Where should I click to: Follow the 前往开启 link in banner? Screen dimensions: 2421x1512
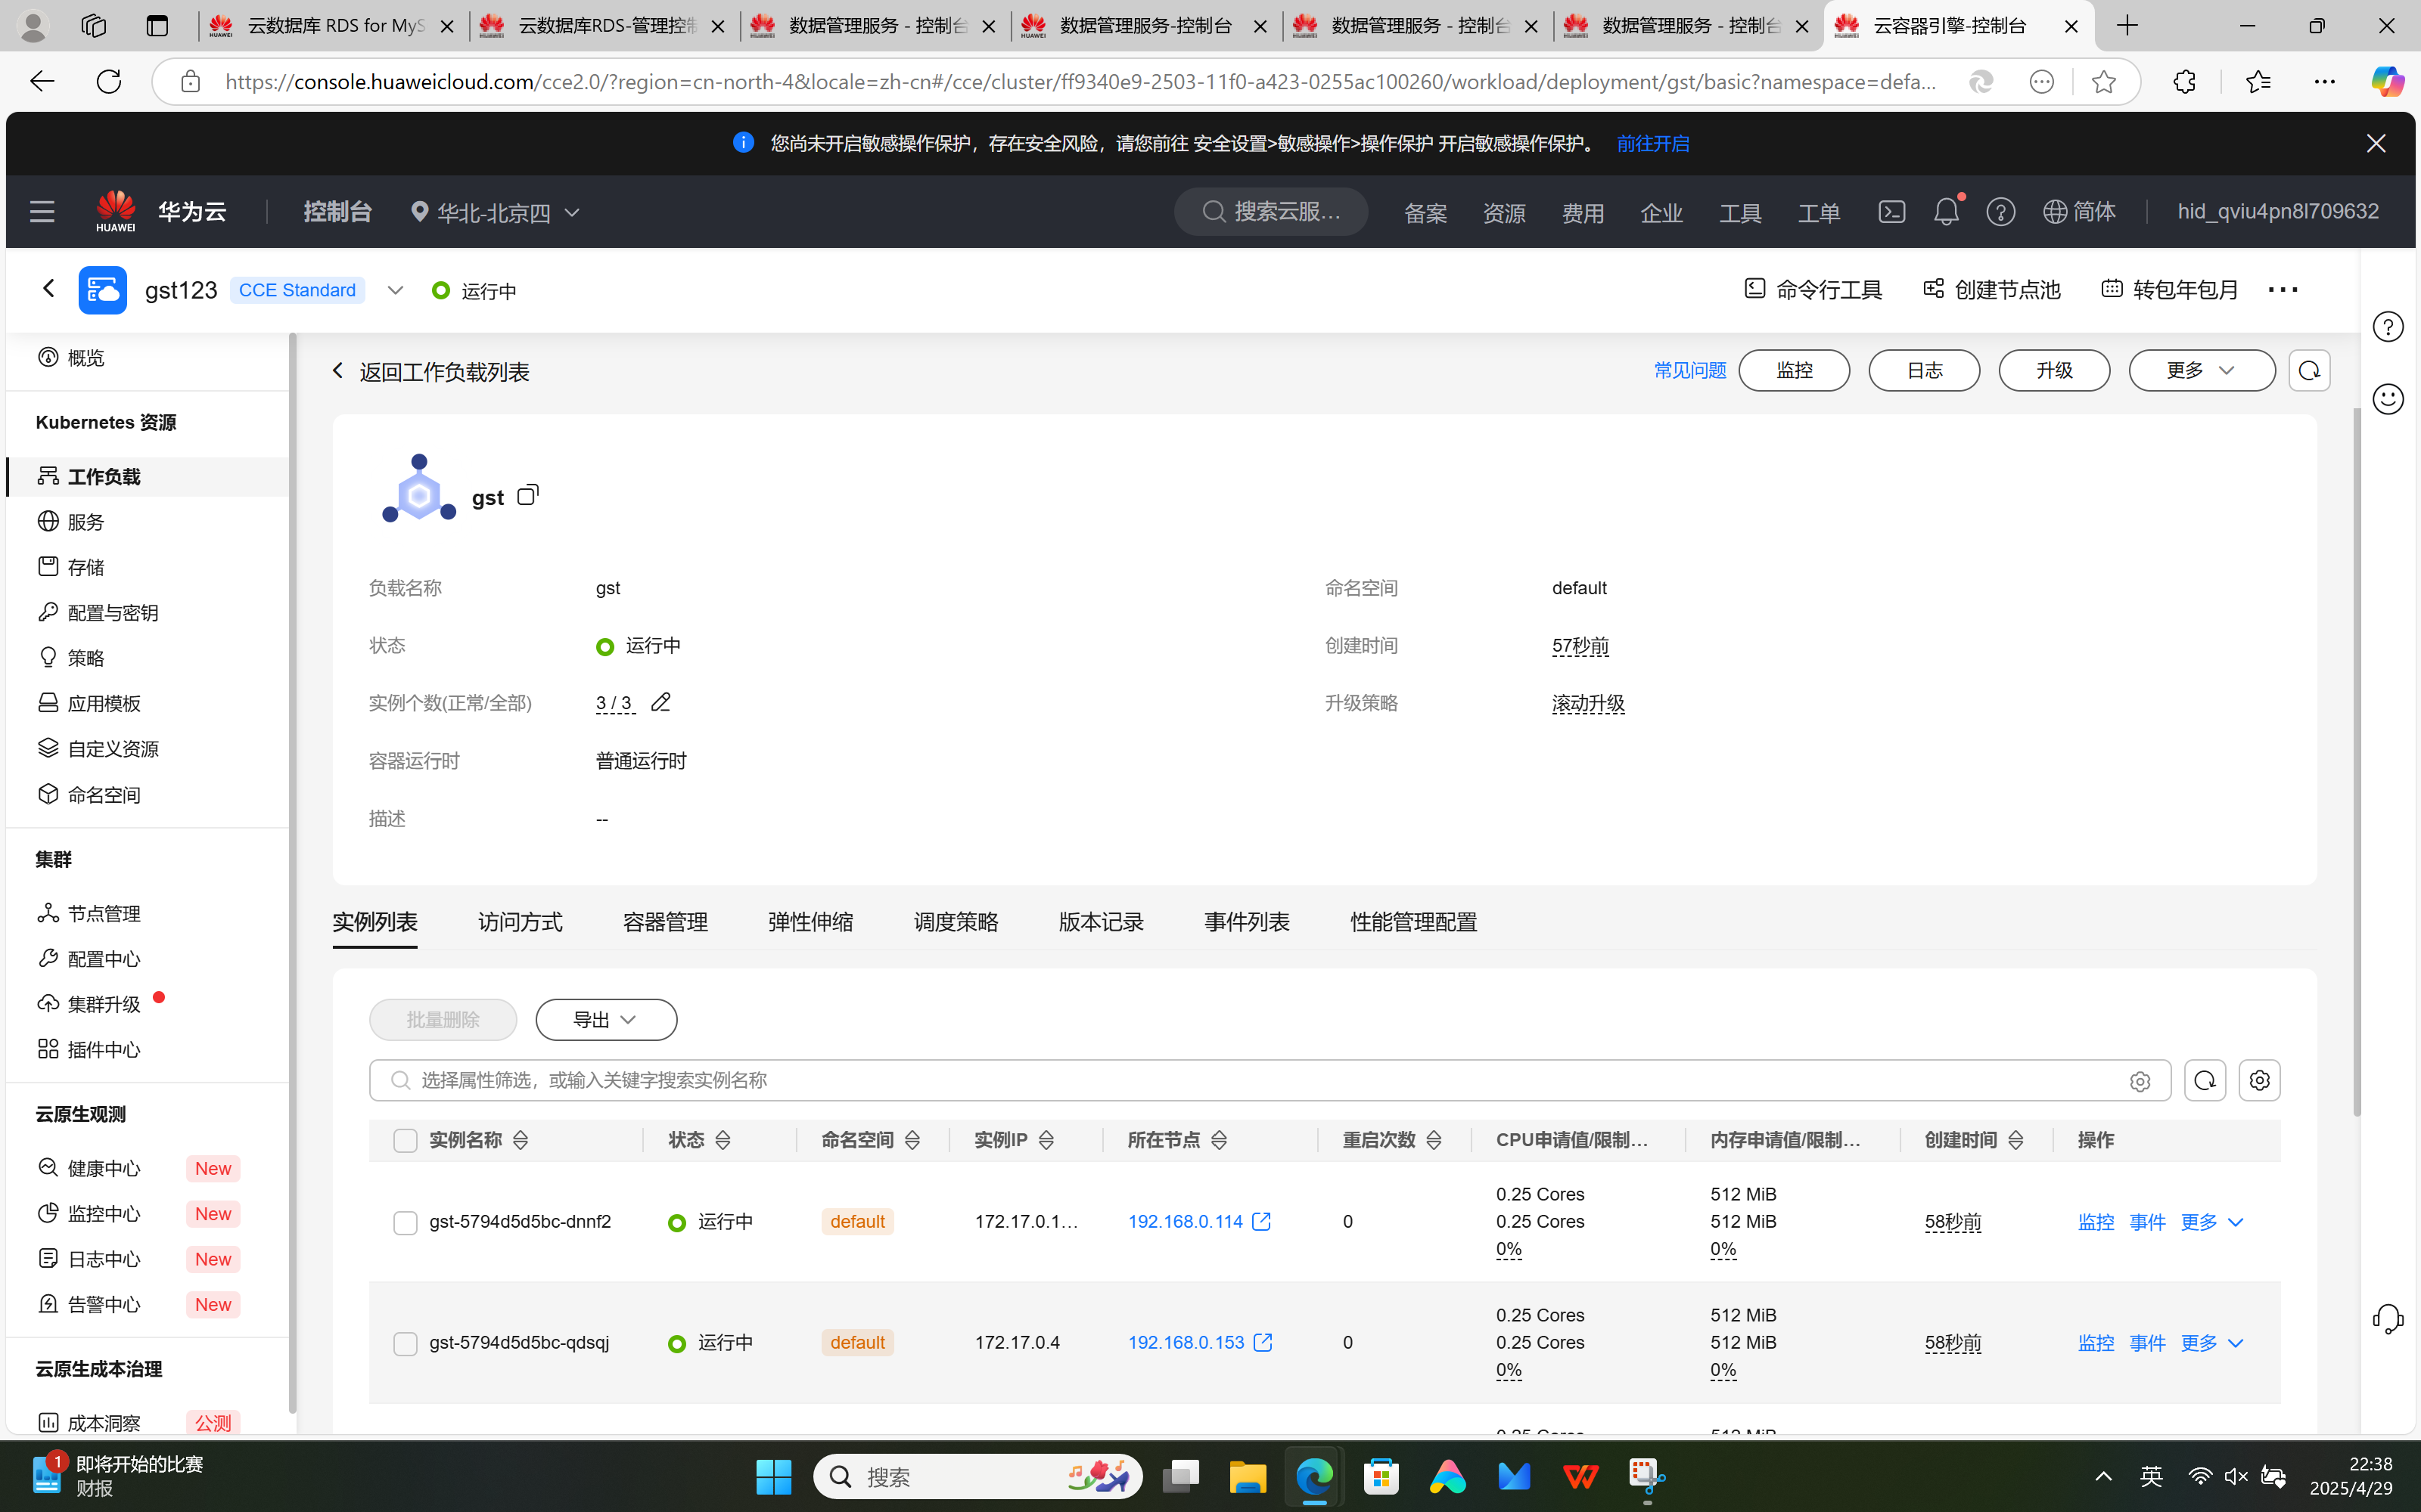pyautogui.click(x=1652, y=144)
